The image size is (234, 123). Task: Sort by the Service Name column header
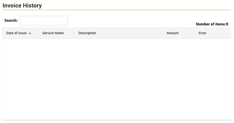pyautogui.click(x=53, y=33)
